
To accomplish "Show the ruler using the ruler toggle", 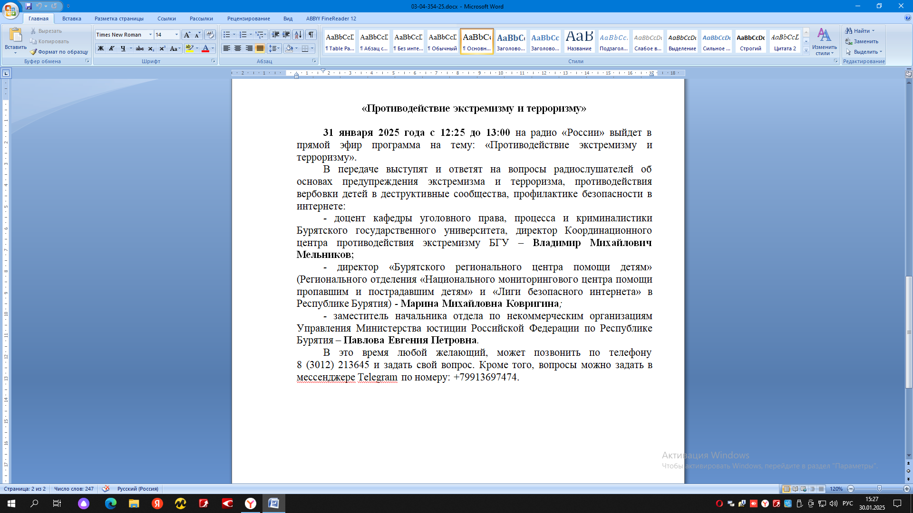I will click(x=908, y=74).
